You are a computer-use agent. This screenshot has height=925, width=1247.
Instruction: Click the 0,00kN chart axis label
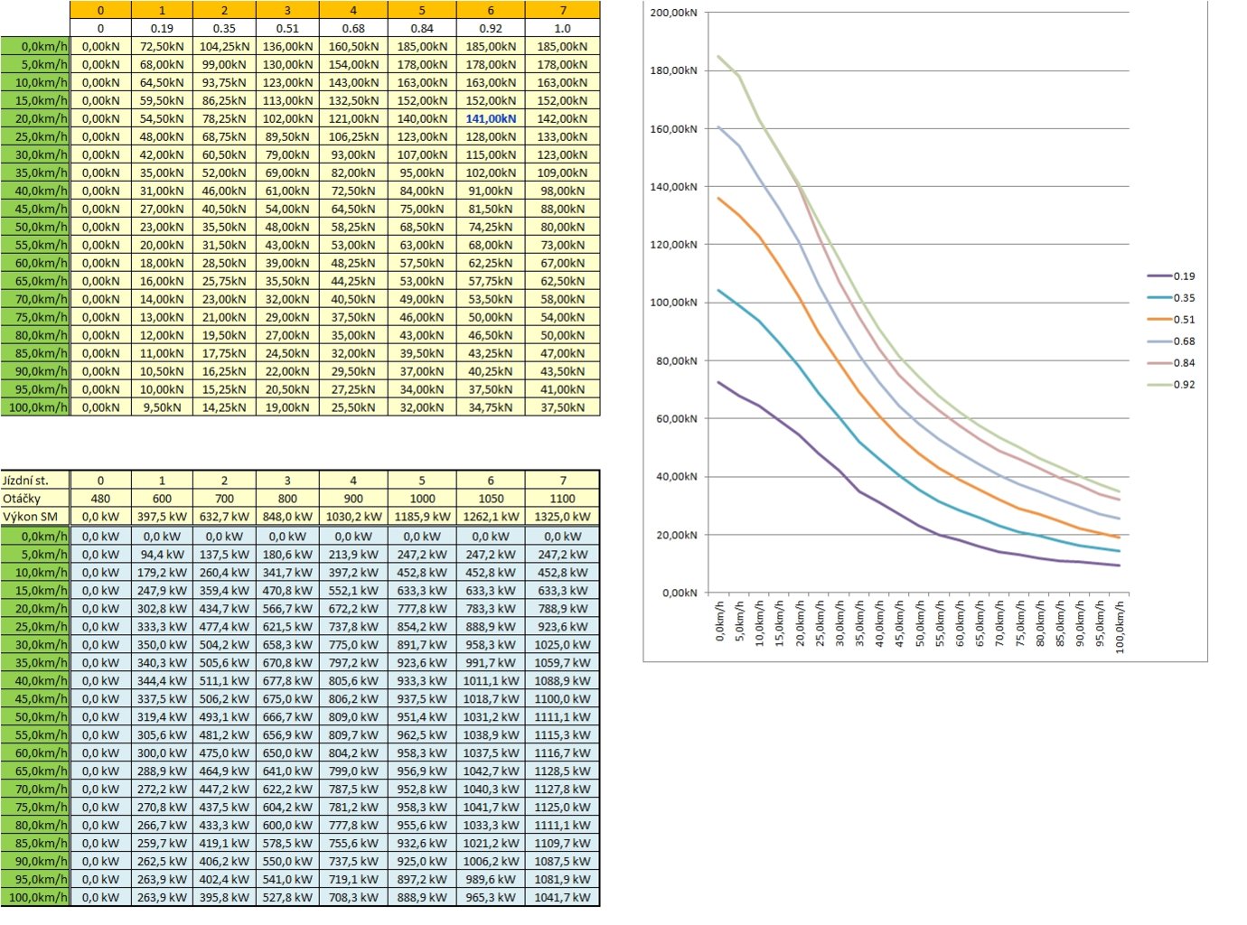(679, 593)
